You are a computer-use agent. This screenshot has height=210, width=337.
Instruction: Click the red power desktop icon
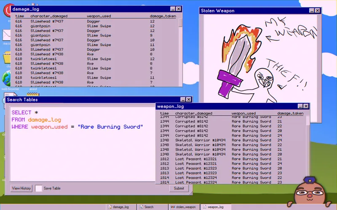pyautogui.click(x=8, y=10)
